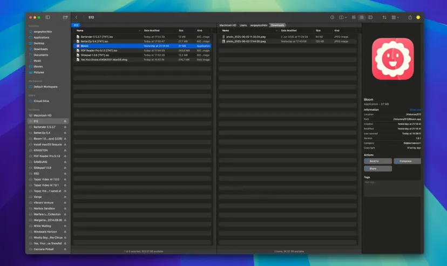This screenshot has height=266, width=447.
Task: Eject the SAMSUNG volume
Action: point(65,162)
